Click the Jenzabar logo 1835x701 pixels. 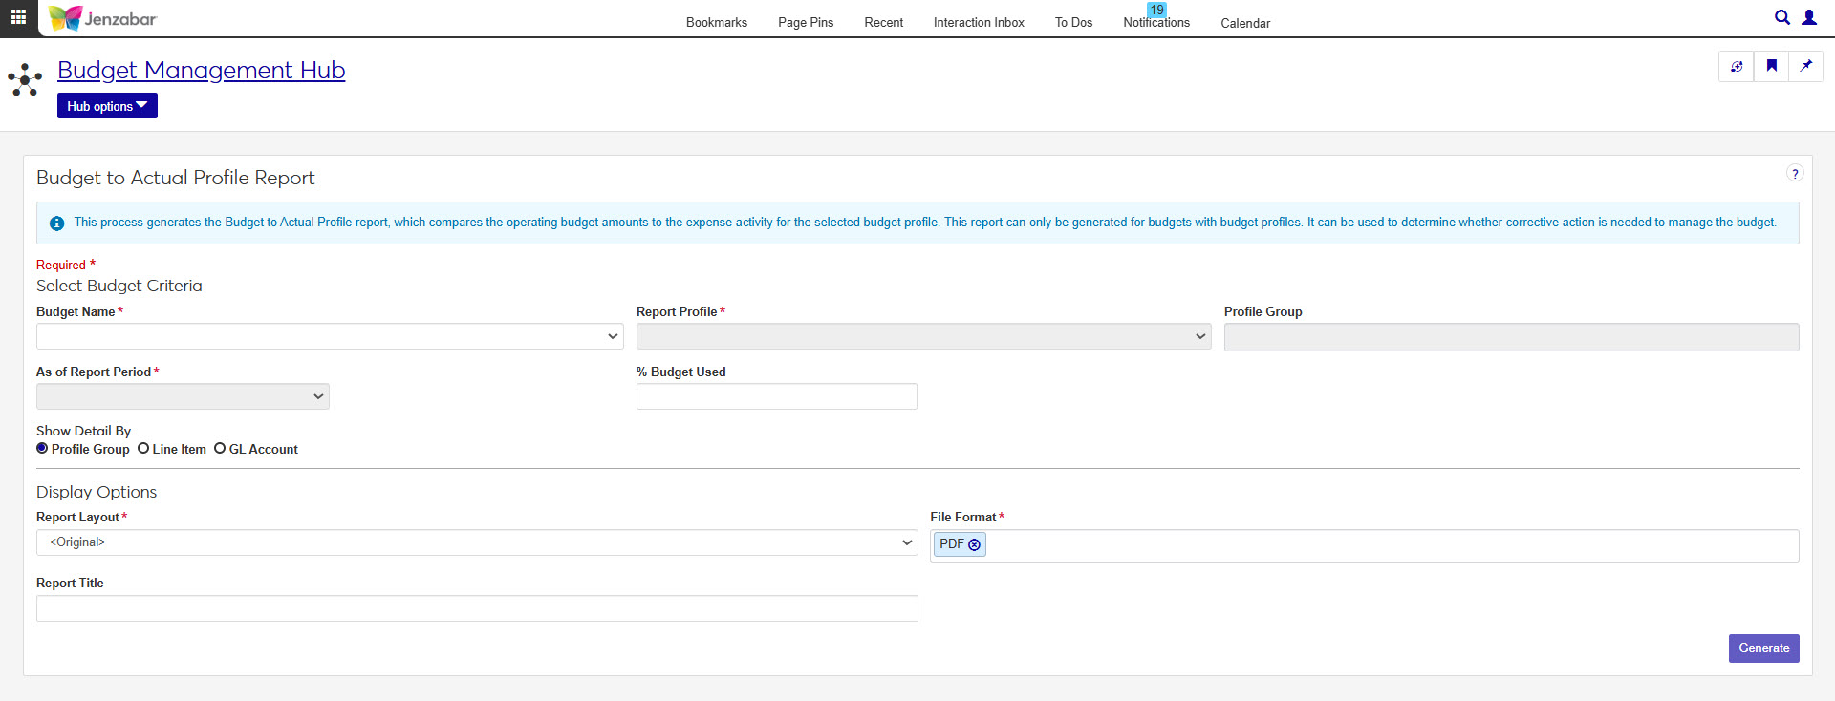[x=102, y=18]
